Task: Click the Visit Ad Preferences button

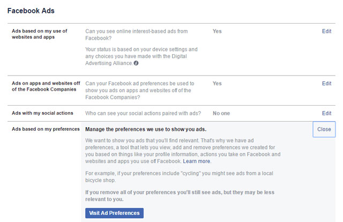Action: pyautogui.click(x=114, y=213)
